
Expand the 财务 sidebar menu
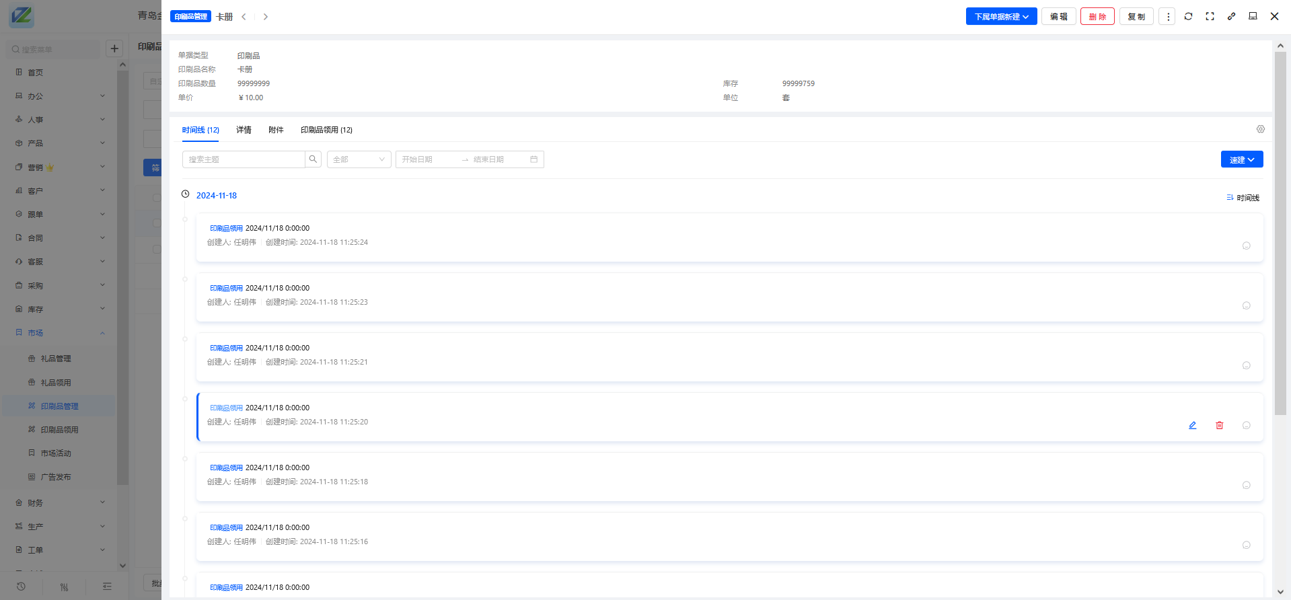[x=59, y=503]
